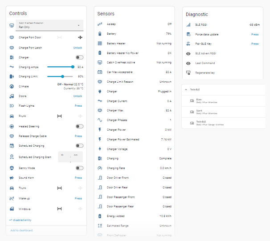Unlock the Charge Port Latch
This screenshot has width=270, height=241.
[x=78, y=48]
